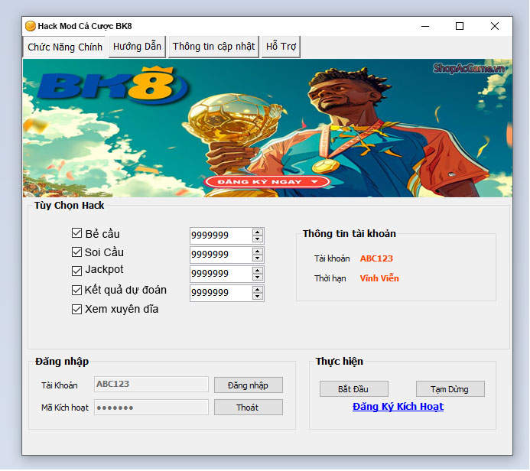The height and width of the screenshot is (471, 530).
Task: Click the ĐĂNG KÝ NGAY banner button
Action: pyautogui.click(x=267, y=182)
